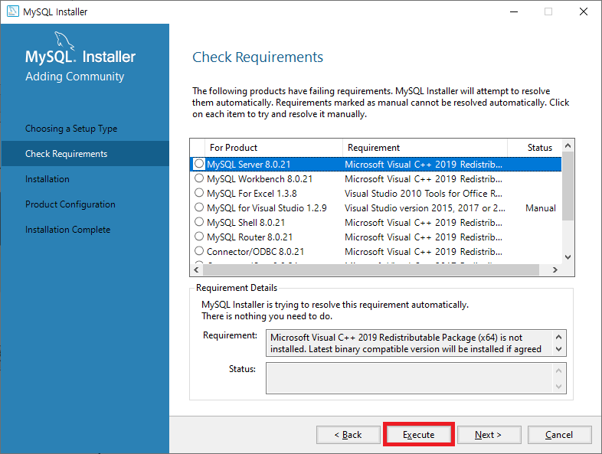Viewport: 602px width, 454px height.
Task: Select the Connector/ODBC 8.0.21 radio button
Action: pyautogui.click(x=199, y=251)
